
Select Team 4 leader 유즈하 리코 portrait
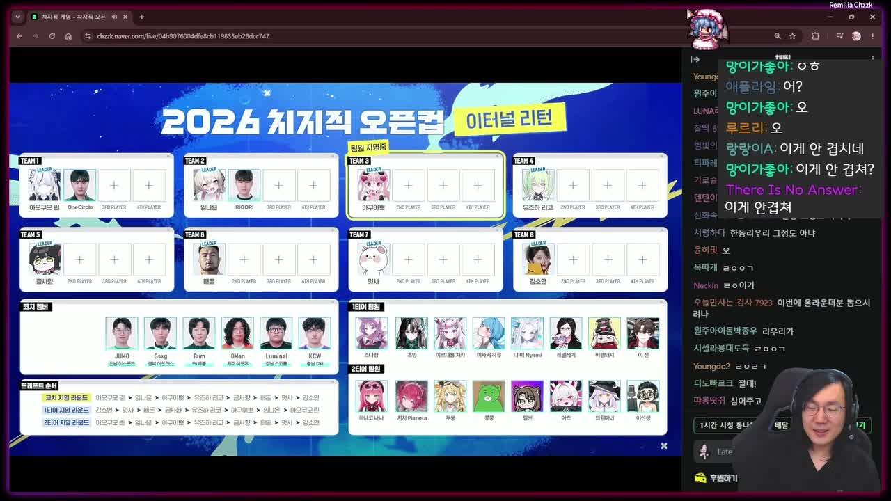[538, 185]
